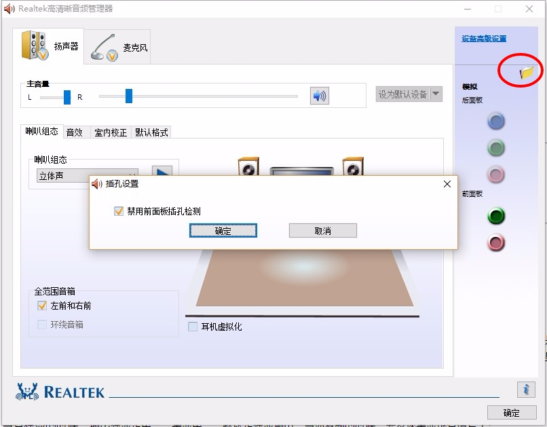Click 取消 in the 插孔设置 dialog

(322, 231)
